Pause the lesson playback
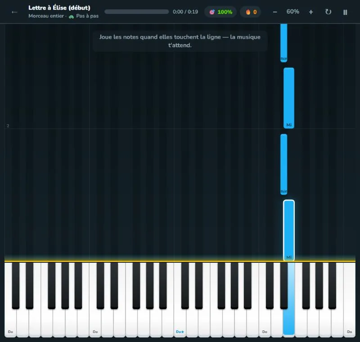Viewport: 360px width, 342px height. coord(345,12)
